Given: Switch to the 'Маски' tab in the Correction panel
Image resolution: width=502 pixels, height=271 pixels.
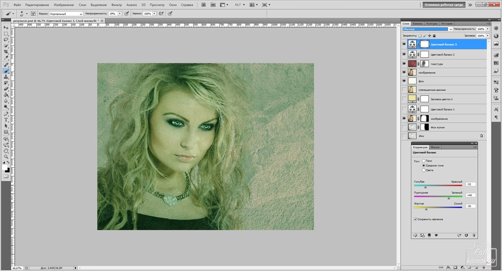Looking at the screenshot, I should coord(435,147).
